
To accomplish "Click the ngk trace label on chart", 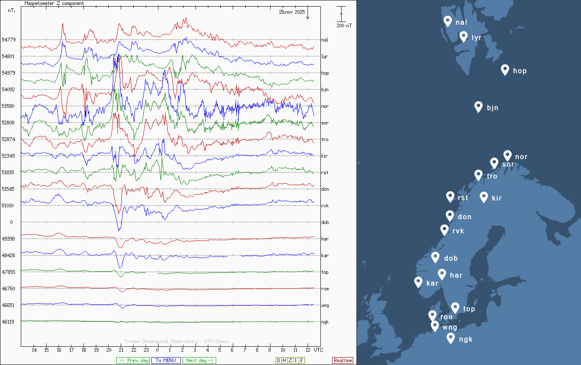I will coord(325,322).
